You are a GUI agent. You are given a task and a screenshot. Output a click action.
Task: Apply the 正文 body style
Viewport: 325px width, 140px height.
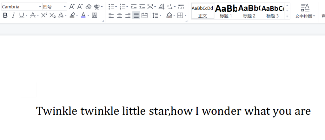tap(202, 11)
